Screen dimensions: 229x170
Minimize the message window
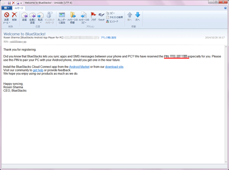(x=211, y=2)
